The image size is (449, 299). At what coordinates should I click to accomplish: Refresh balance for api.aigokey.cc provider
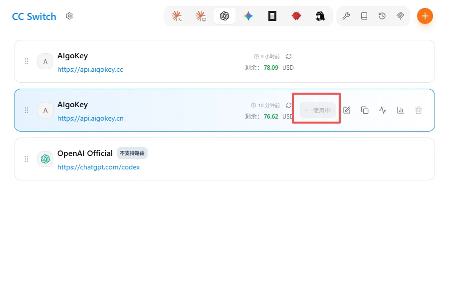289,56
